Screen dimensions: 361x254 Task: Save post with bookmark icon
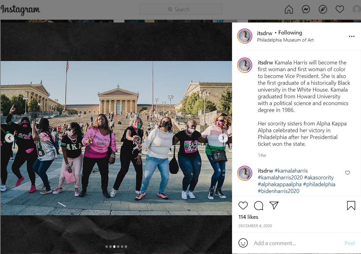(x=351, y=206)
